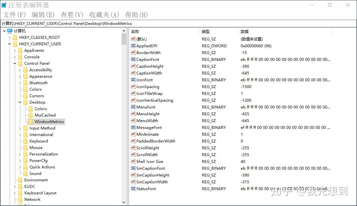Screen dimensions: 357x206
Task: Click the ScrollHeight string icon
Action: (x=133, y=148)
